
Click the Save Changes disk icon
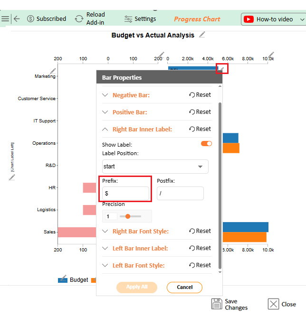click(217, 304)
